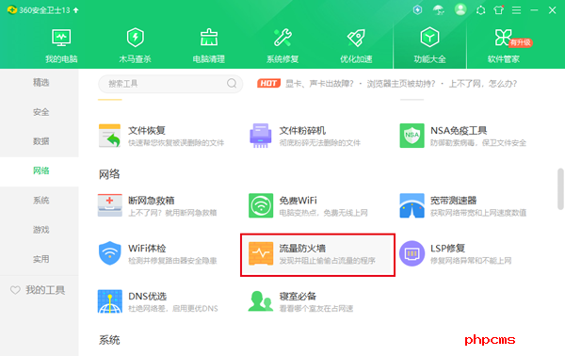The height and width of the screenshot is (356, 565).
Task: Open the 我的电脑 monitor icon
Action: pos(61,38)
